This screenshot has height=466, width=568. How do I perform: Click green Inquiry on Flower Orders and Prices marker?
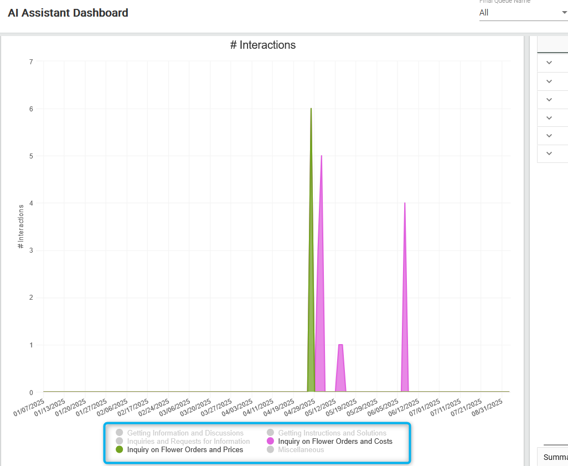click(x=119, y=450)
